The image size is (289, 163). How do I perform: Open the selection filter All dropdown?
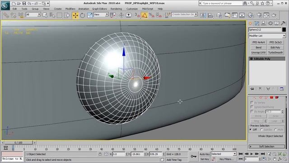[33, 14]
